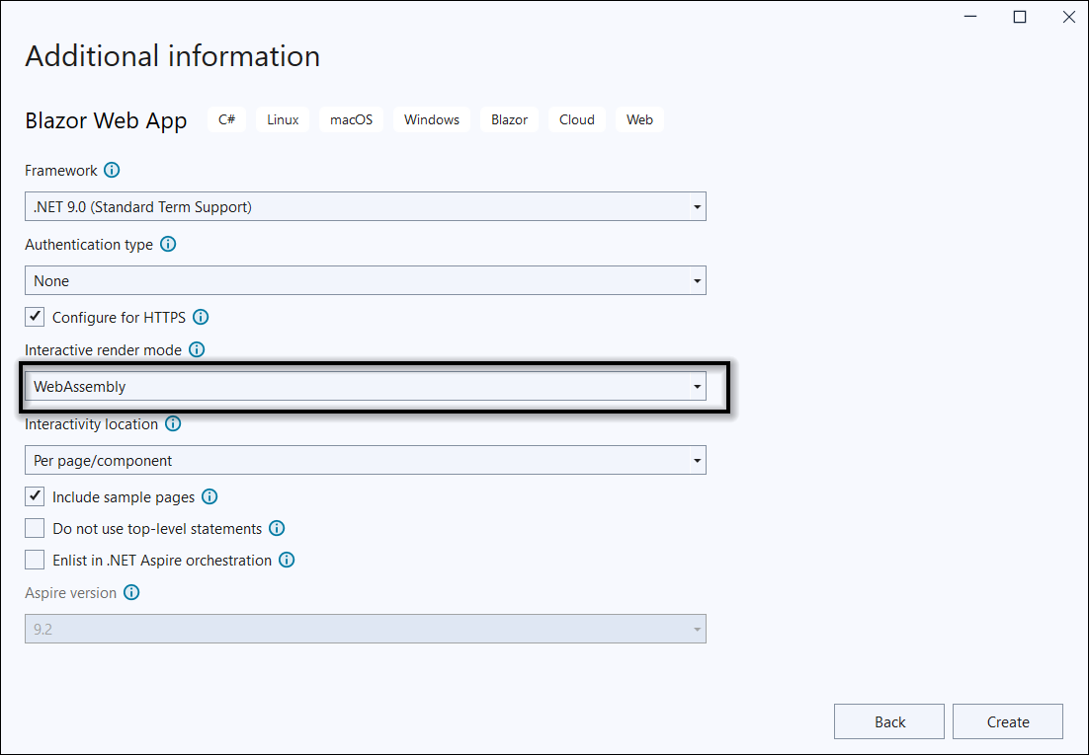Uncheck Configure for HTTPS
1089x755 pixels.
coord(35,317)
